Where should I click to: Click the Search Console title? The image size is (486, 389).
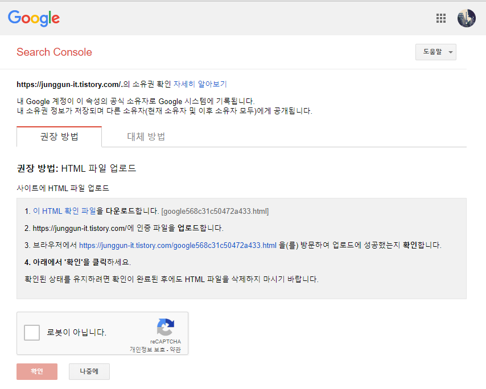pyautogui.click(x=54, y=52)
